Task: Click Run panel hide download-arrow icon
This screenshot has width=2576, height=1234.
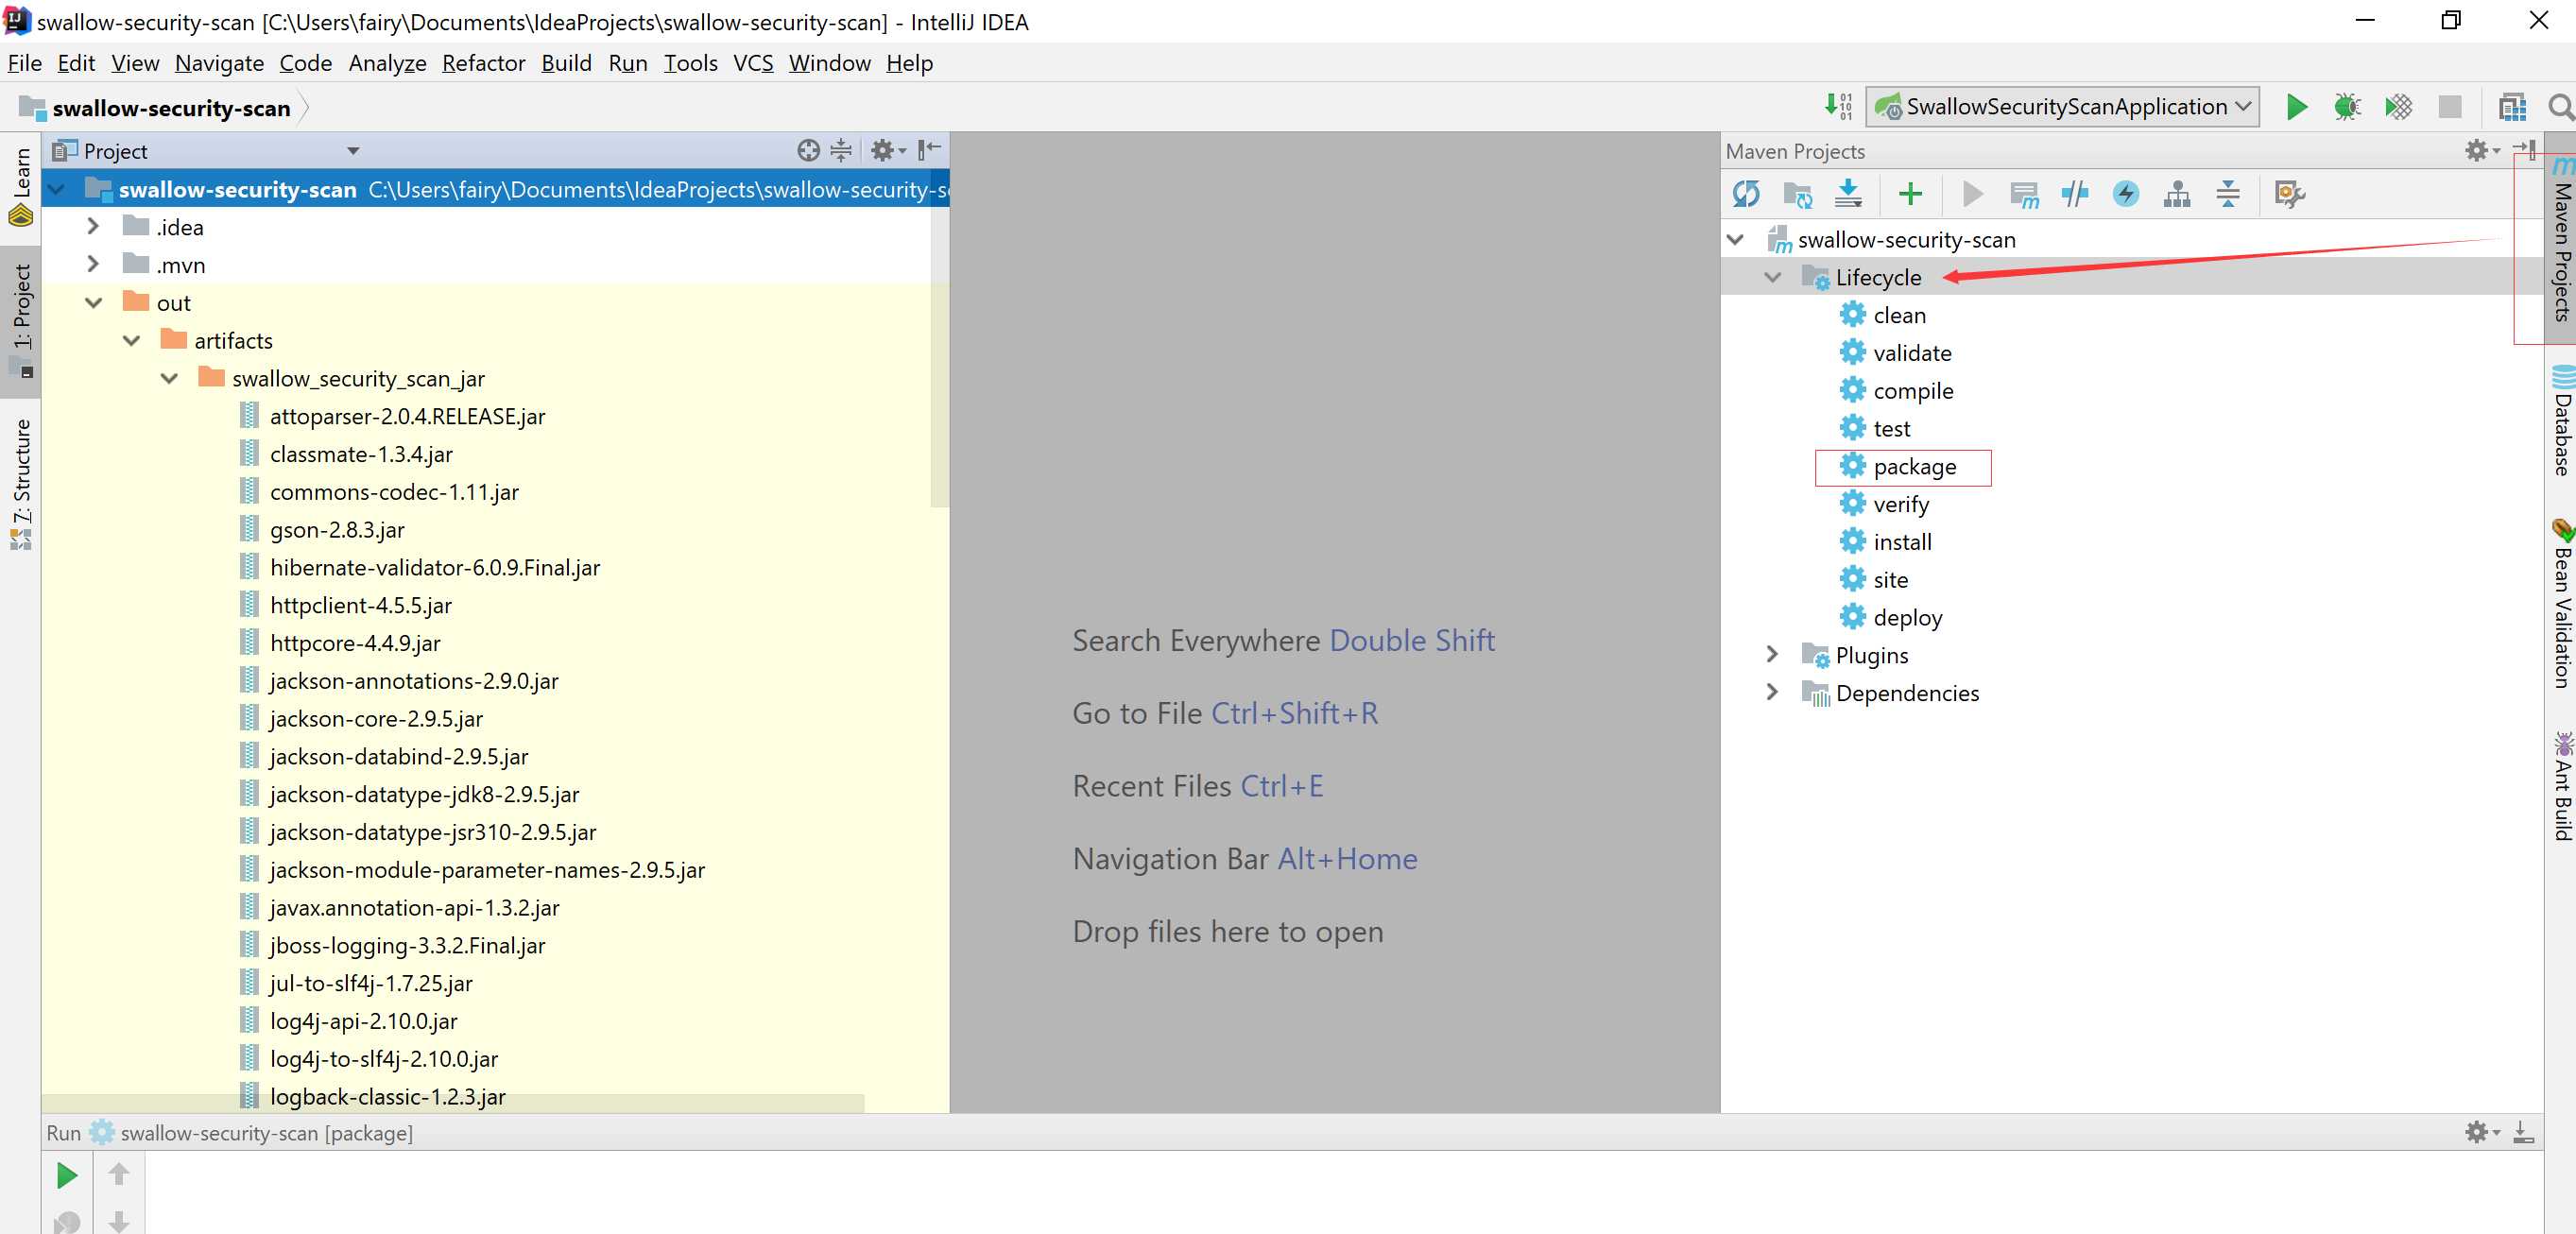Action: pyautogui.click(x=2523, y=1132)
